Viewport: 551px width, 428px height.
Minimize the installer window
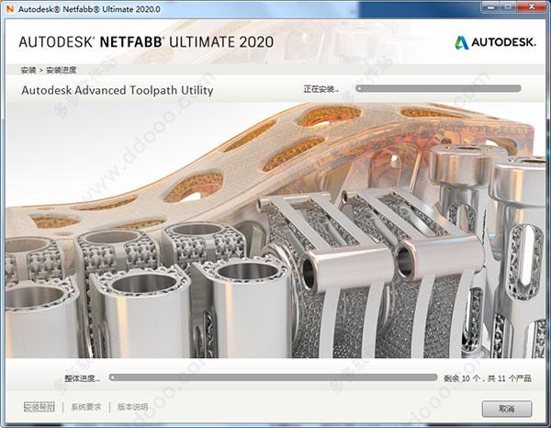(x=490, y=7)
